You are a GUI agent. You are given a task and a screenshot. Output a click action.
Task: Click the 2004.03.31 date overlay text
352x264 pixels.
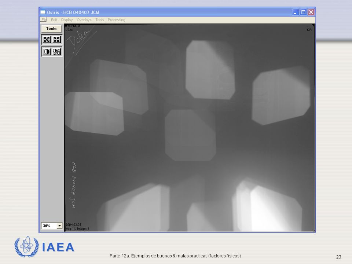point(74,224)
